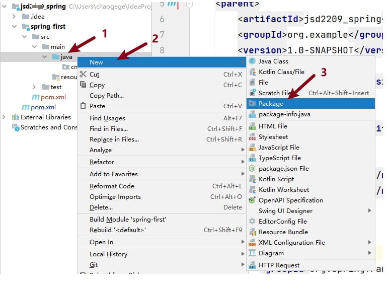Image resolution: width=388 pixels, height=283 pixels.
Task: Click the XML Configuration File icon
Action: 252,243
